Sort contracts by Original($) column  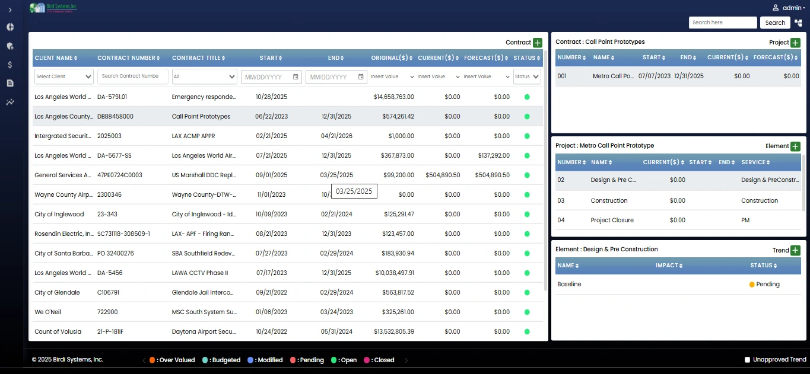(392, 58)
